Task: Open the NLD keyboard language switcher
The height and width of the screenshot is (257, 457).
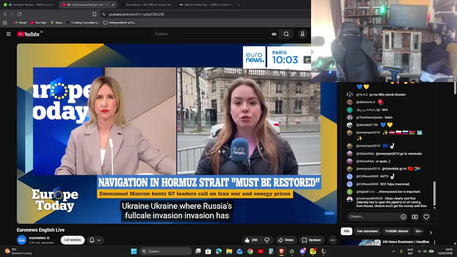Action: click(411, 251)
